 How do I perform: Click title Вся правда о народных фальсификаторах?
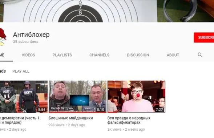[129, 120]
